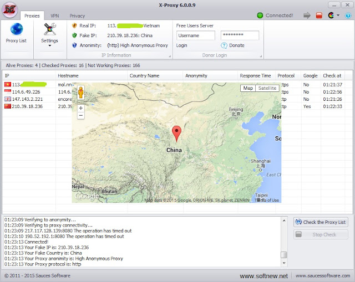Click the green Connected status indicator
Viewport: 355px width, 282px height.
point(260,16)
